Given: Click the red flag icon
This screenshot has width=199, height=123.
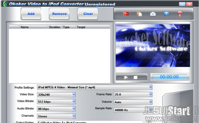Looking at the screenshot, I should pos(126,14).
